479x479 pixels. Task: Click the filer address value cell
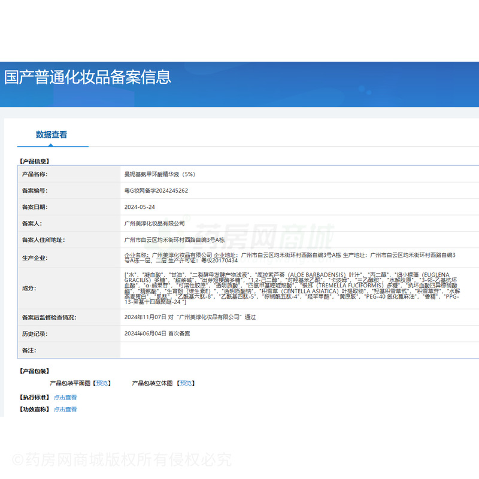pyautogui.click(x=174, y=240)
